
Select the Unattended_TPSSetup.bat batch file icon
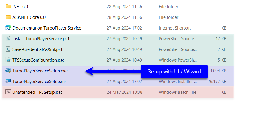[8, 92]
